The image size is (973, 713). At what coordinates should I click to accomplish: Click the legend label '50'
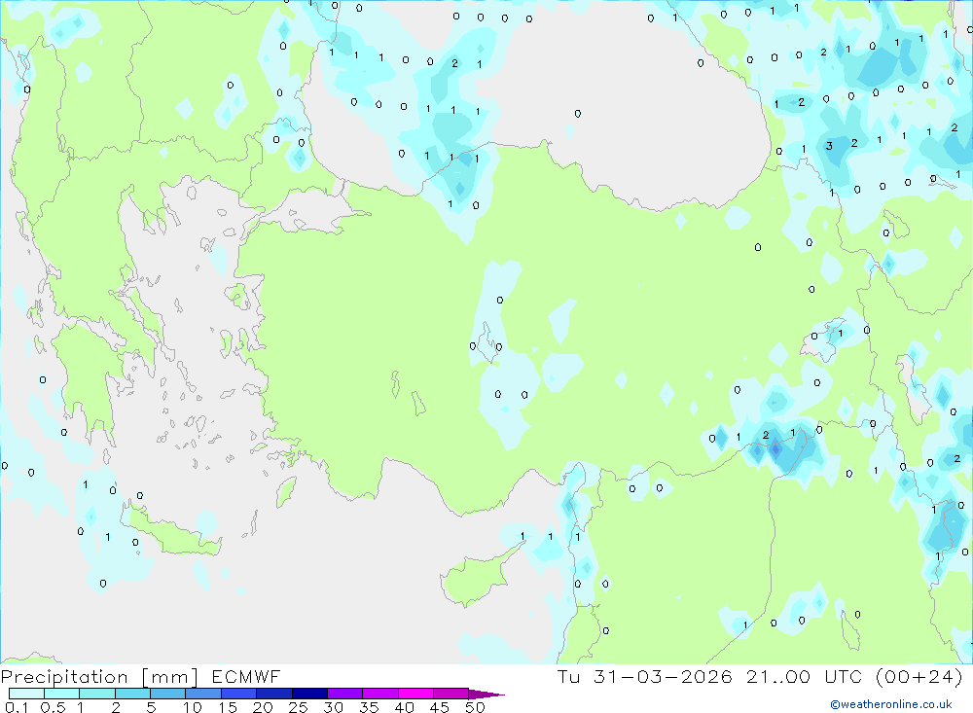click(x=475, y=707)
